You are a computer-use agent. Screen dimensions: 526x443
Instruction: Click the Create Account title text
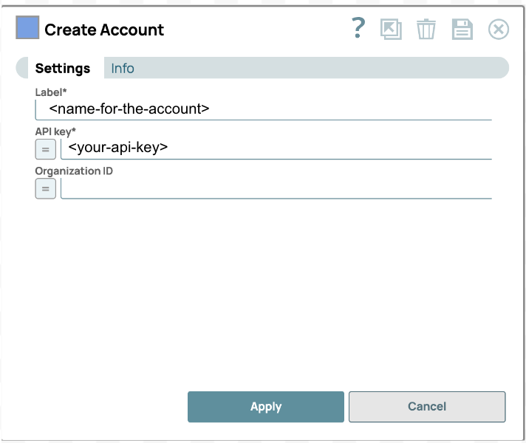tap(104, 30)
